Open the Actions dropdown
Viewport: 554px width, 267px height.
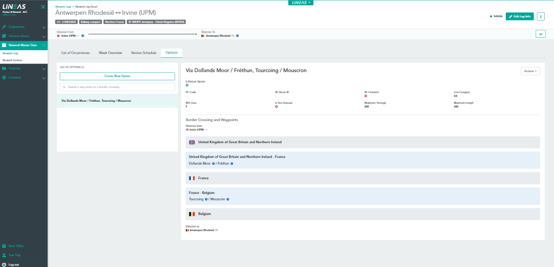pos(530,71)
